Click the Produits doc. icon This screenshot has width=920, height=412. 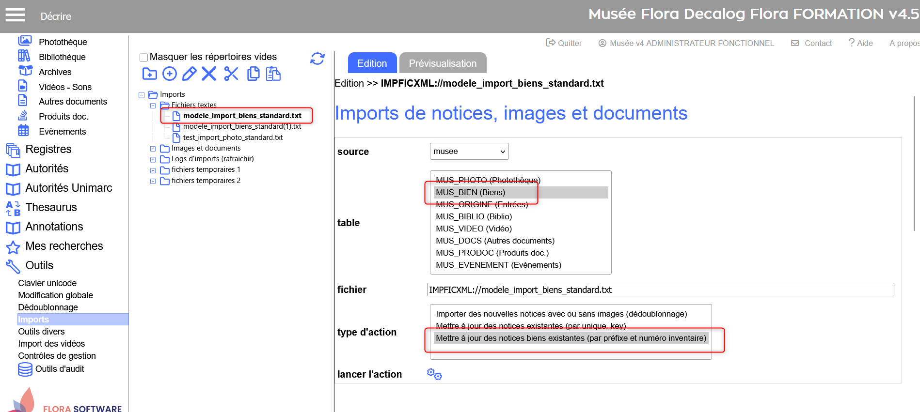click(23, 115)
